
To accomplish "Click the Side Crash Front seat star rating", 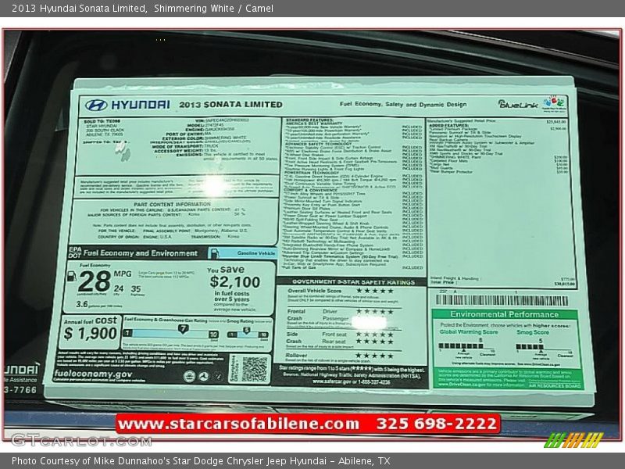I will point(374,335).
